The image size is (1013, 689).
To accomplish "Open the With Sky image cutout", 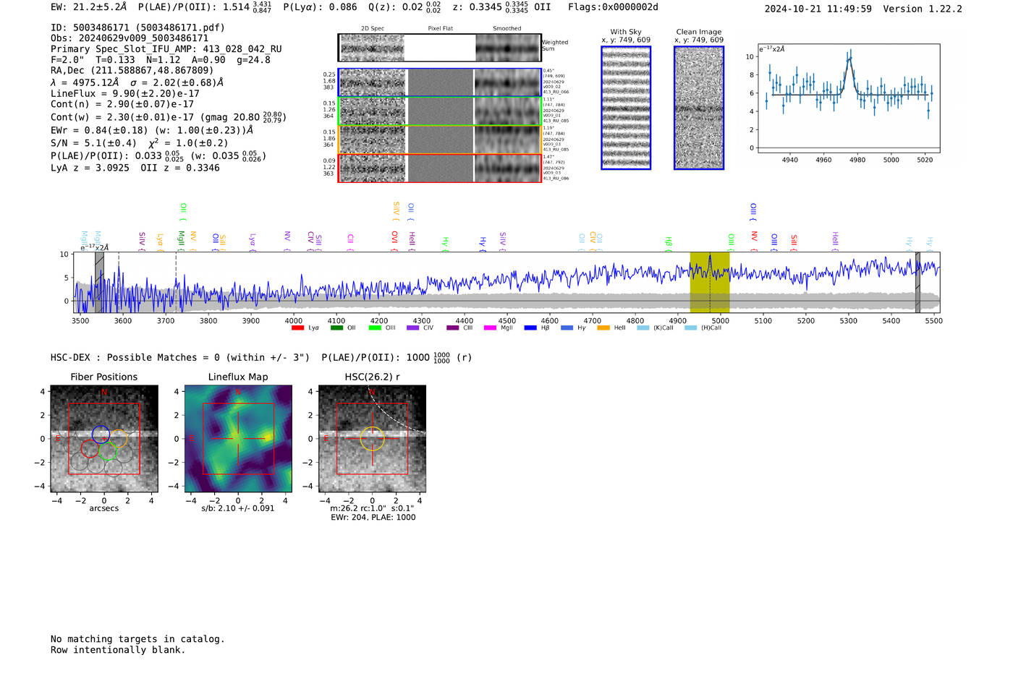I will [626, 108].
